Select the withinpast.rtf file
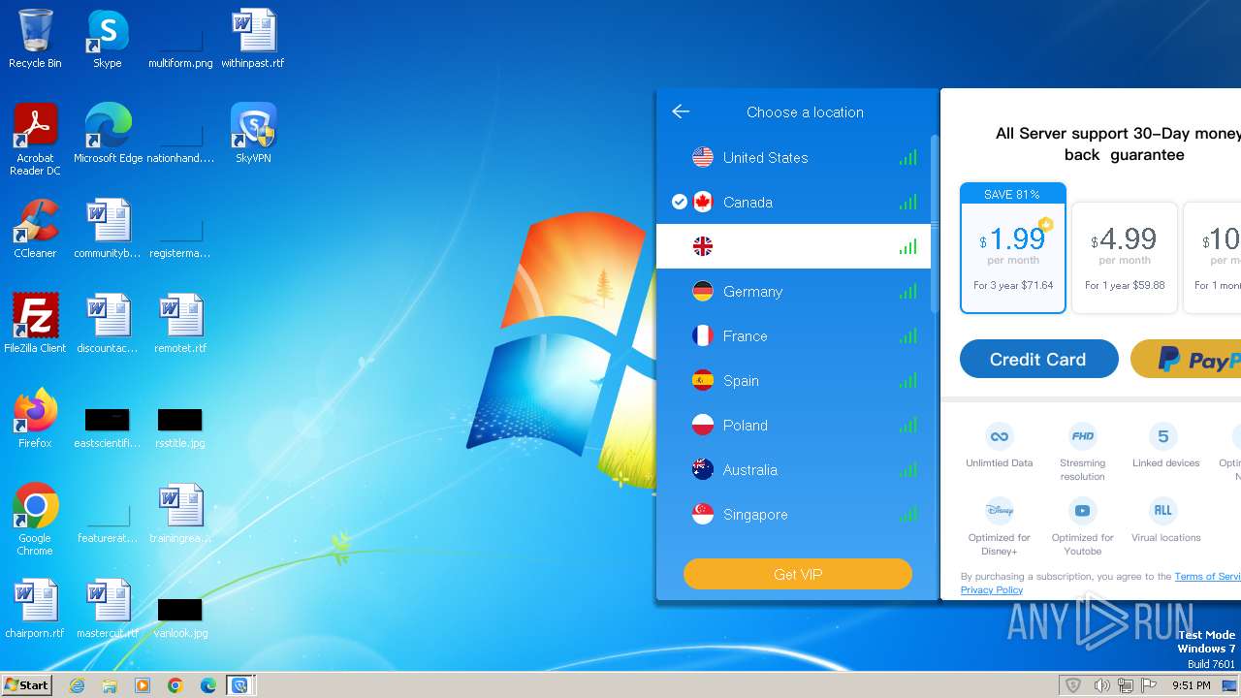The height and width of the screenshot is (698, 1241). pos(253,40)
